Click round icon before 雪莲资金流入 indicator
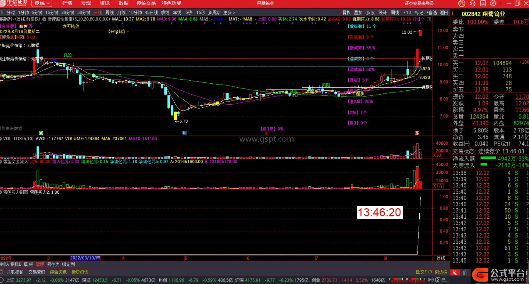Image resolution: width=529 pixels, height=284 pixels. pyautogui.click(x=1, y=161)
